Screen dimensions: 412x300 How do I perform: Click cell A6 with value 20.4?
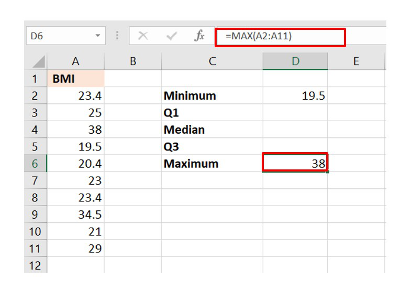click(76, 164)
